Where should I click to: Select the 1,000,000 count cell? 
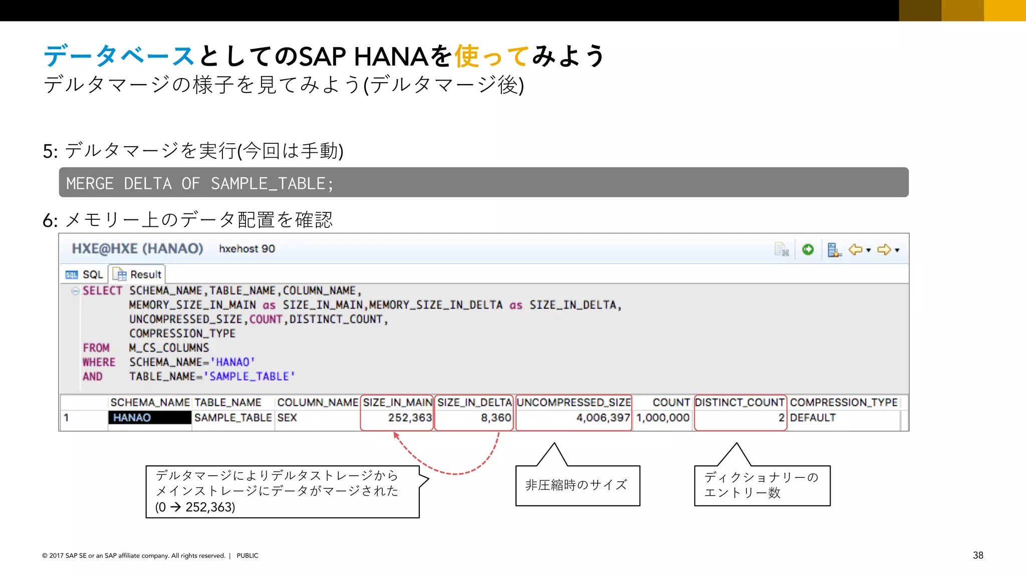[663, 418]
